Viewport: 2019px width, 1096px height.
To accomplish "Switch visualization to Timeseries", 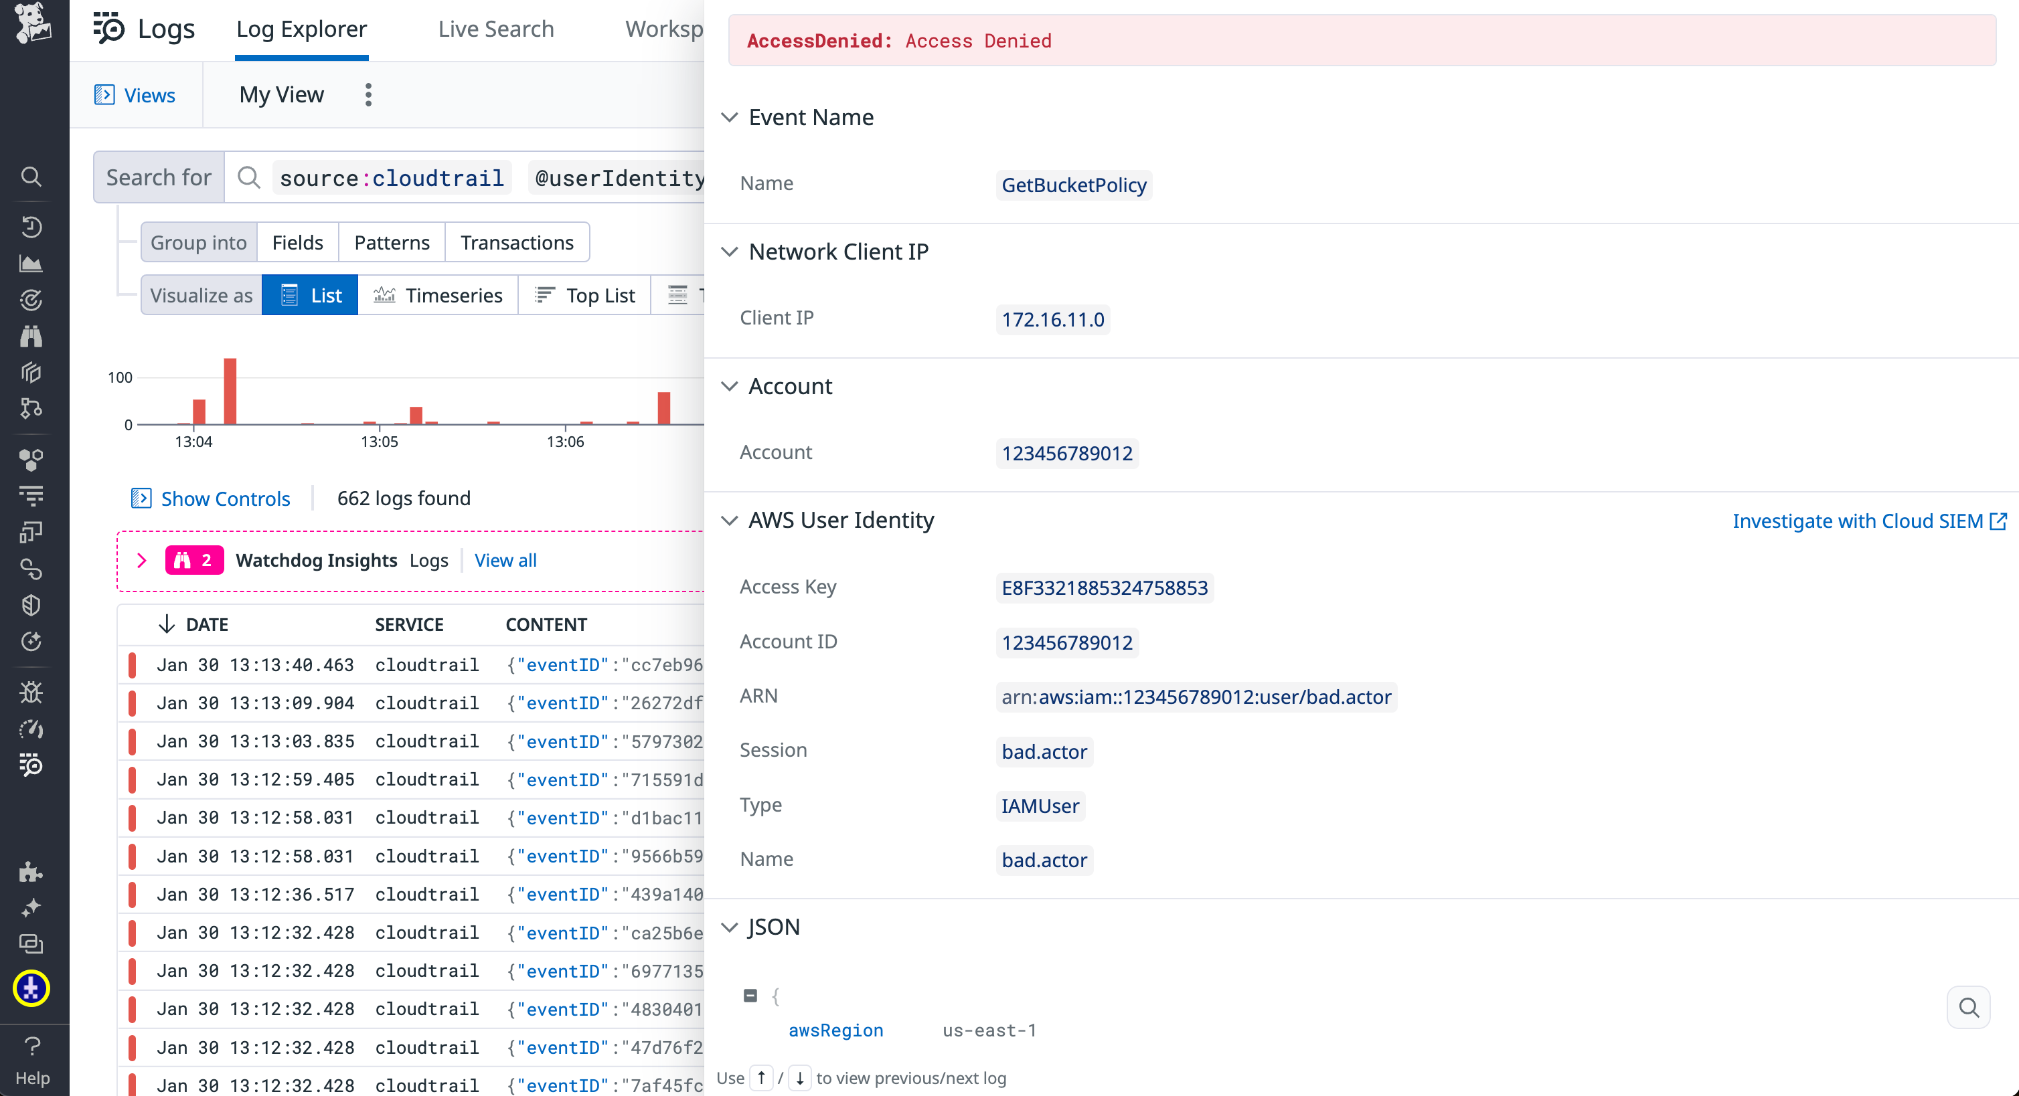I will pyautogui.click(x=439, y=295).
